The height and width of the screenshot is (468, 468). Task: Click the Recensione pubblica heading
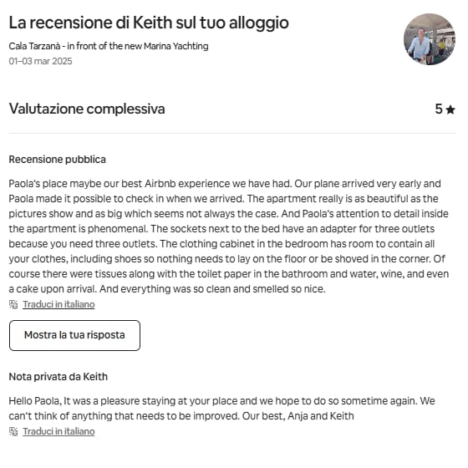click(x=58, y=160)
